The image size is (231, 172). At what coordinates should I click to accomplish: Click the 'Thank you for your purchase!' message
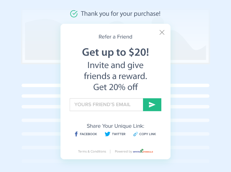pos(121,14)
